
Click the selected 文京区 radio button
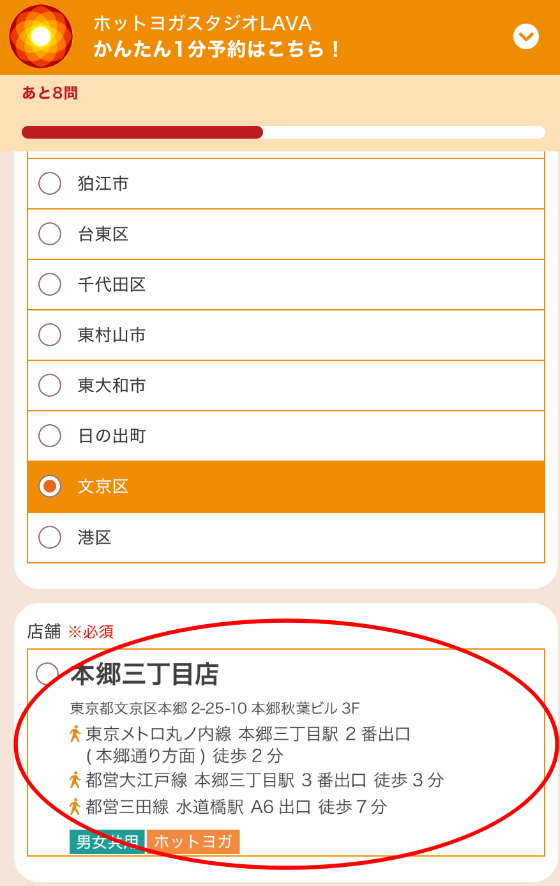click(x=50, y=486)
